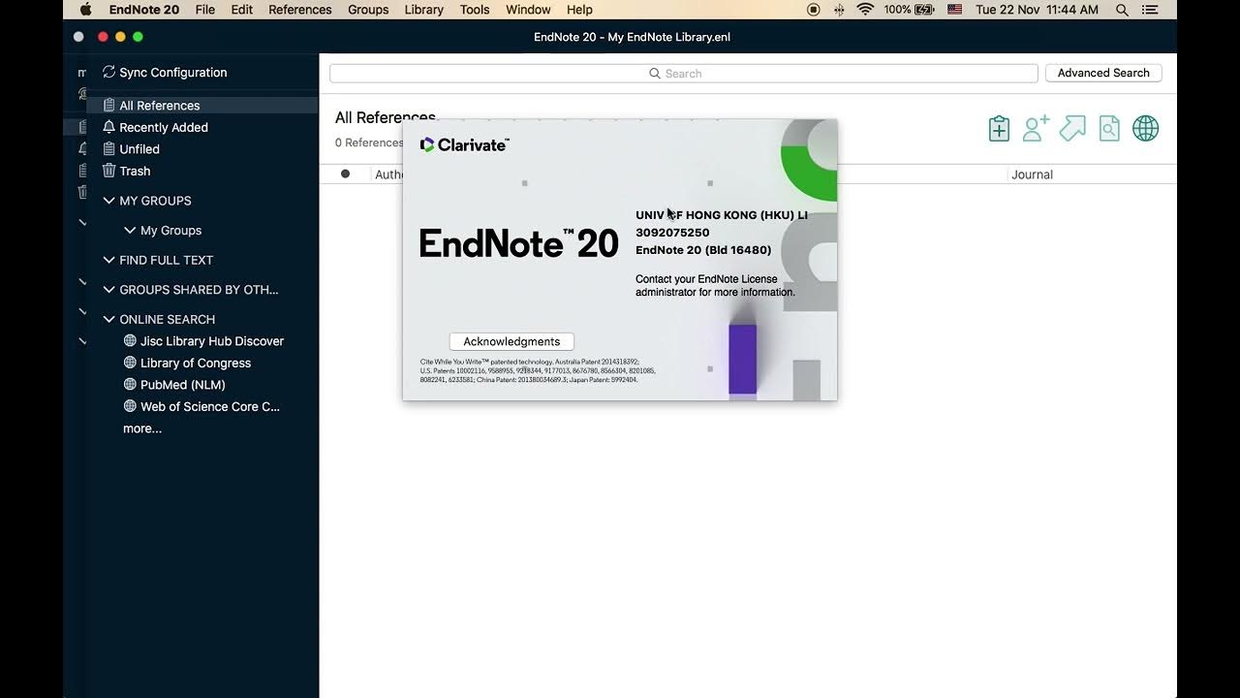Open the Recently Added group
This screenshot has width=1240, height=698.
click(163, 127)
